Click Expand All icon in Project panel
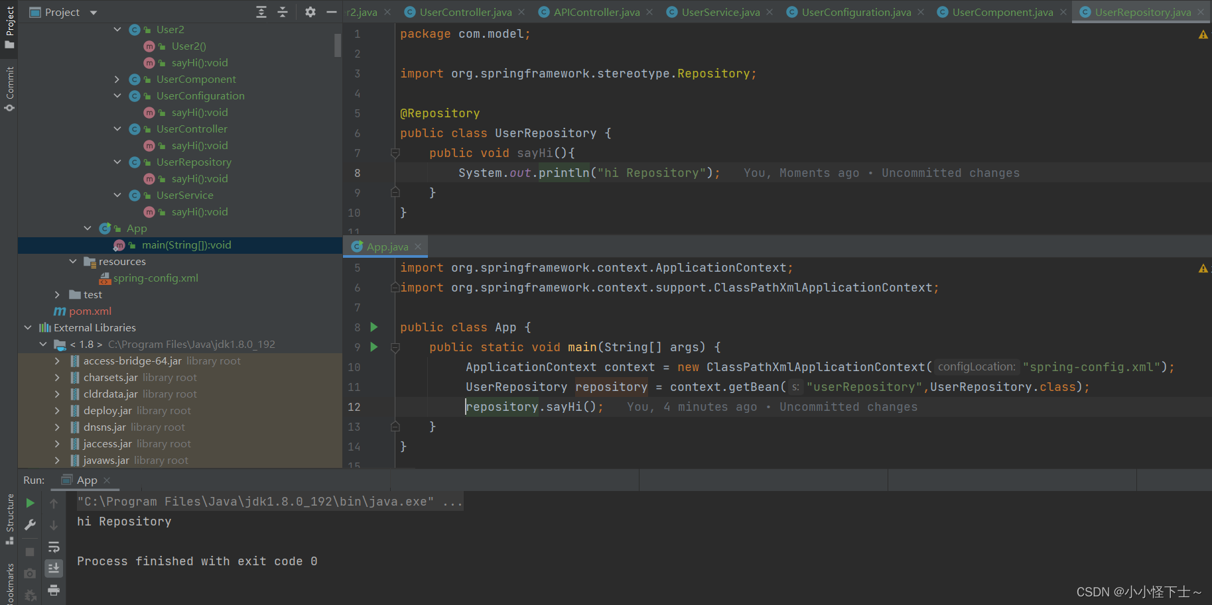 (261, 12)
